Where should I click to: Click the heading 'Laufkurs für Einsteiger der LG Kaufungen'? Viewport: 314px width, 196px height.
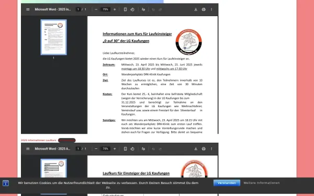[x=136, y=173]
